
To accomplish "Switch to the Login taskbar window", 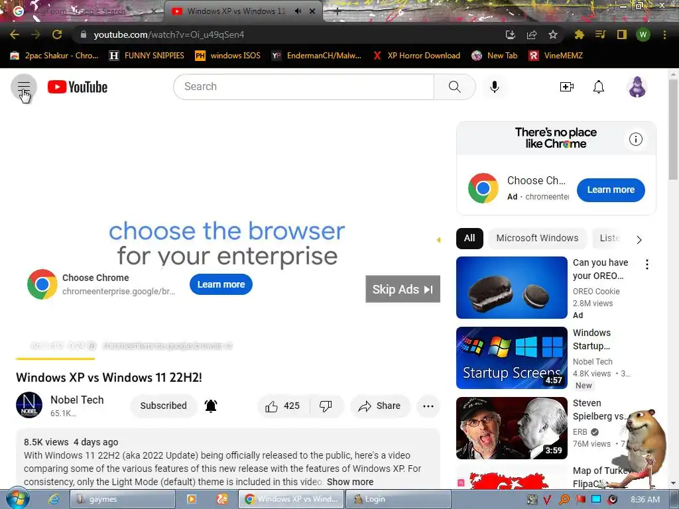I will point(398,499).
